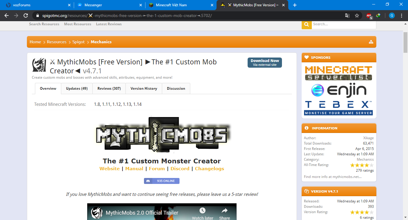The height and width of the screenshot is (220, 408).
Task: Open the Most Resources link
Action: pos(78,24)
